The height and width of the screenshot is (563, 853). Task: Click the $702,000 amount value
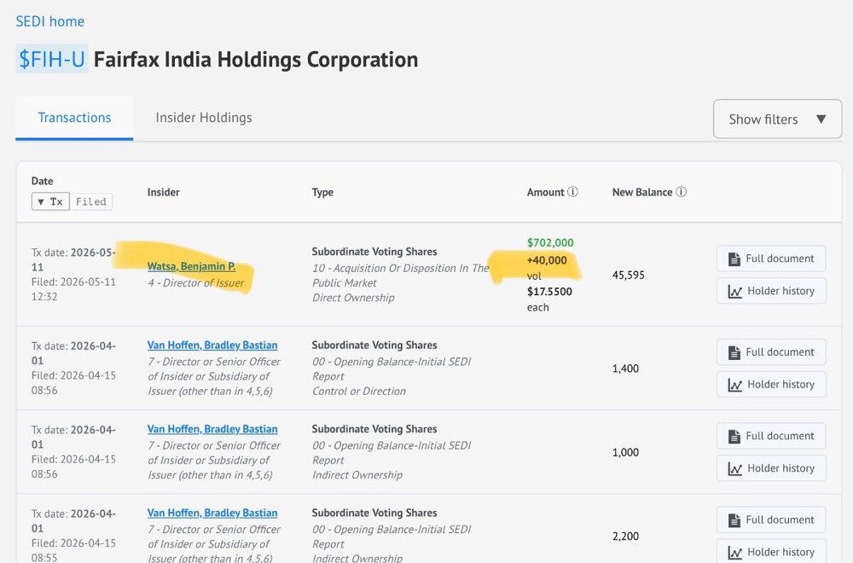(550, 242)
